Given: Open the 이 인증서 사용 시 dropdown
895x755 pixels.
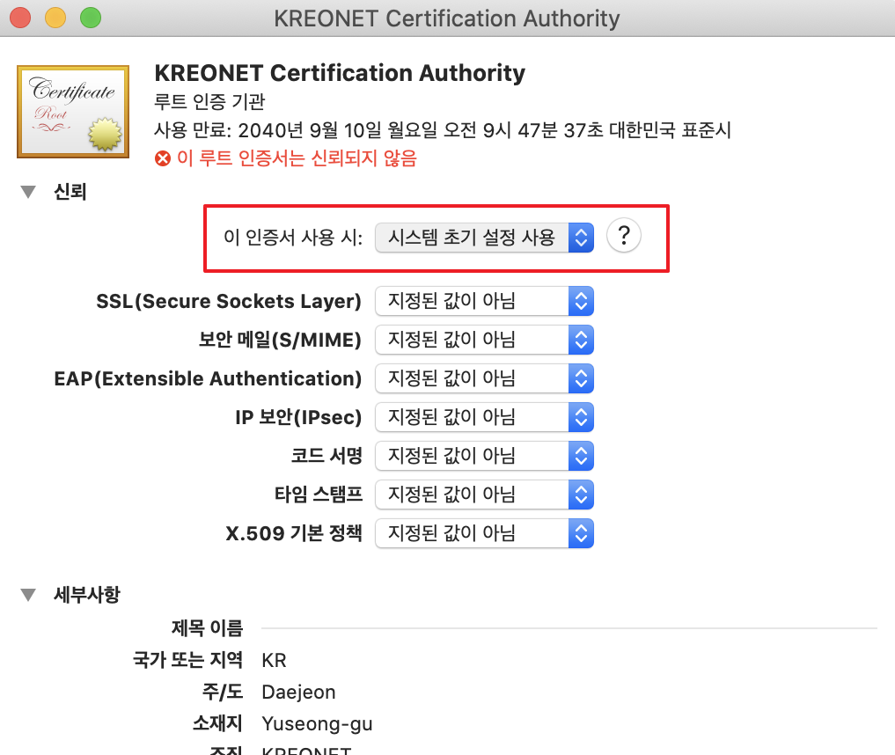Looking at the screenshot, I should coord(484,237).
